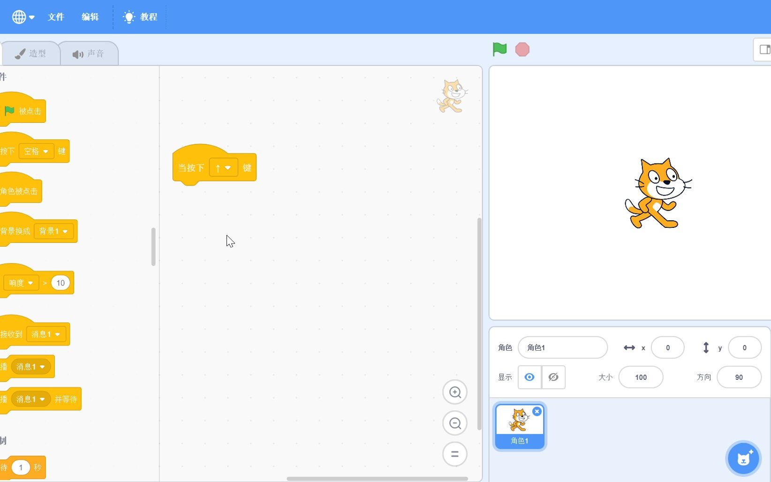Open 消息1 dropdown in the broadcast block
Image resolution: width=771 pixels, height=482 pixels.
coord(31,367)
